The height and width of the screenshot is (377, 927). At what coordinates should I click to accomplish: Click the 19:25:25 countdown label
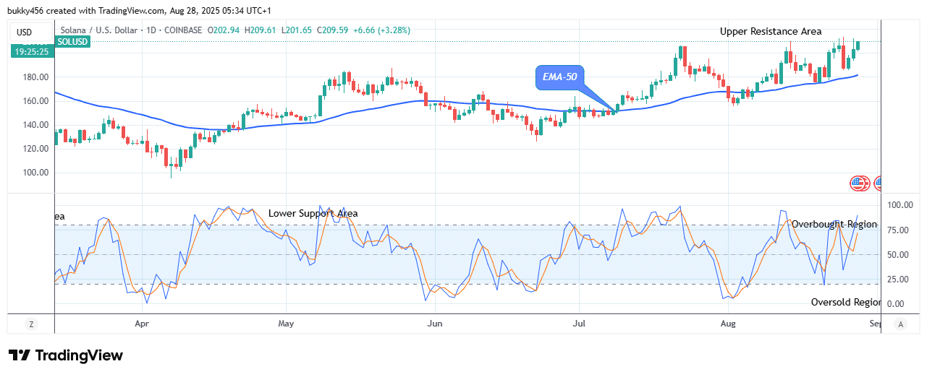coord(31,52)
